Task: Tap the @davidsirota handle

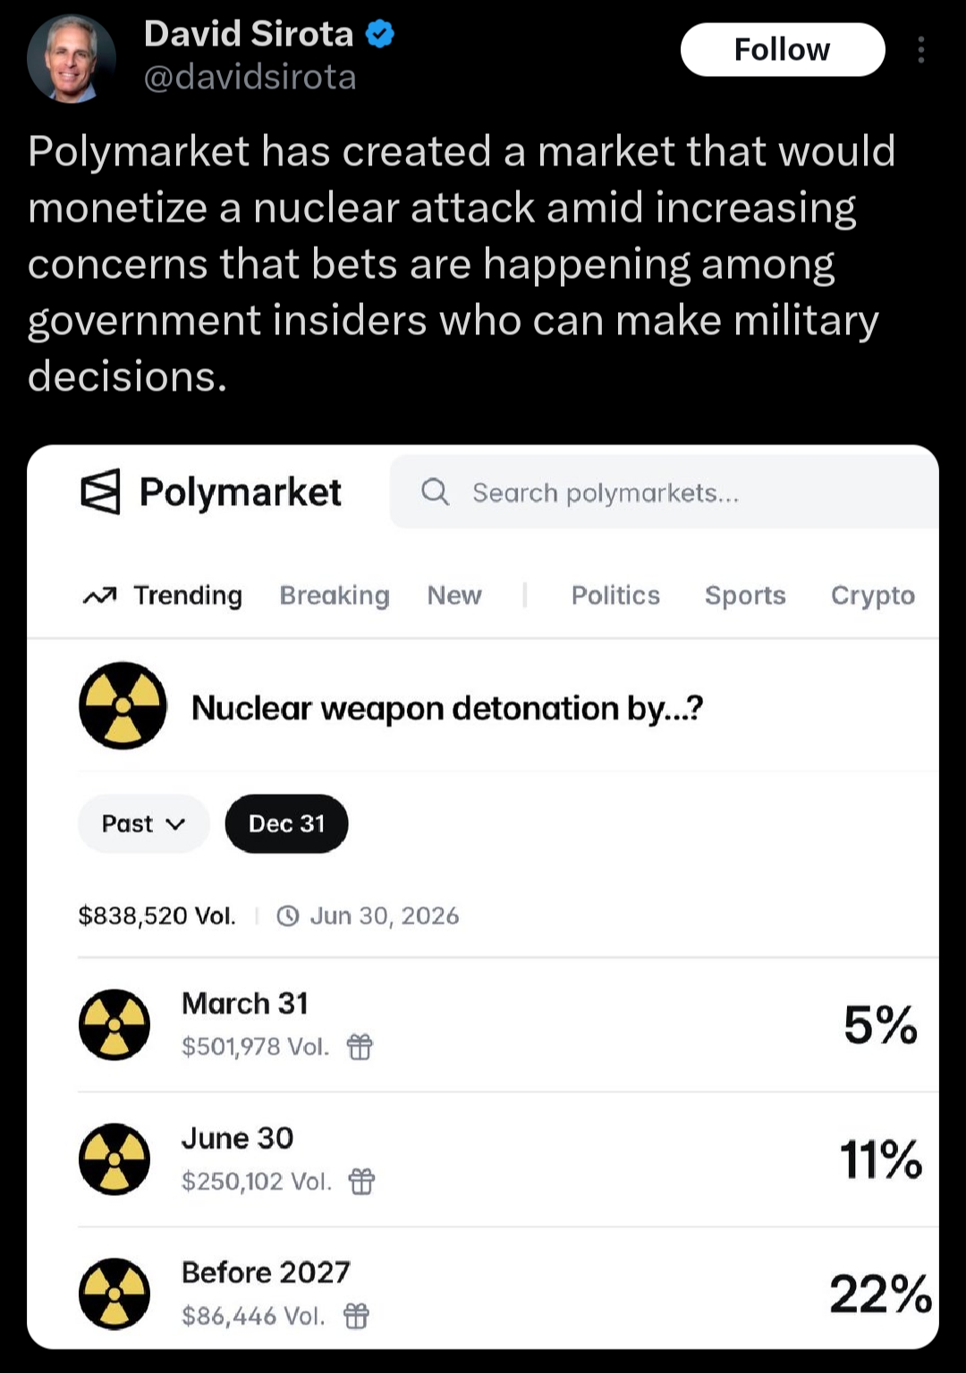Action: click(x=250, y=78)
